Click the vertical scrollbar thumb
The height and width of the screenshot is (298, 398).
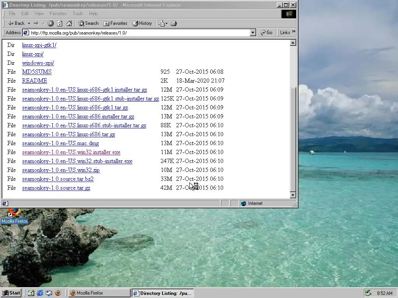click(293, 139)
